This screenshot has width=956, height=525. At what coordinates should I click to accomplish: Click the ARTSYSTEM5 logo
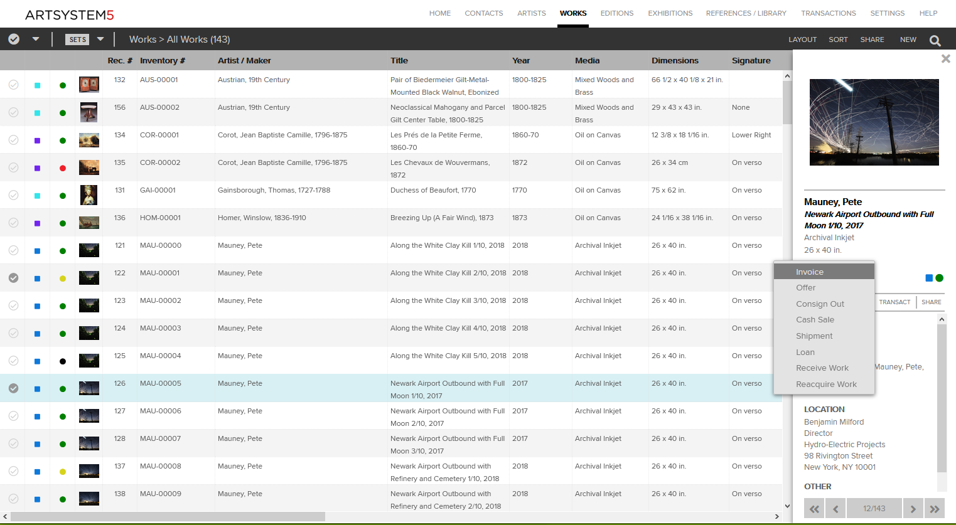70,14
